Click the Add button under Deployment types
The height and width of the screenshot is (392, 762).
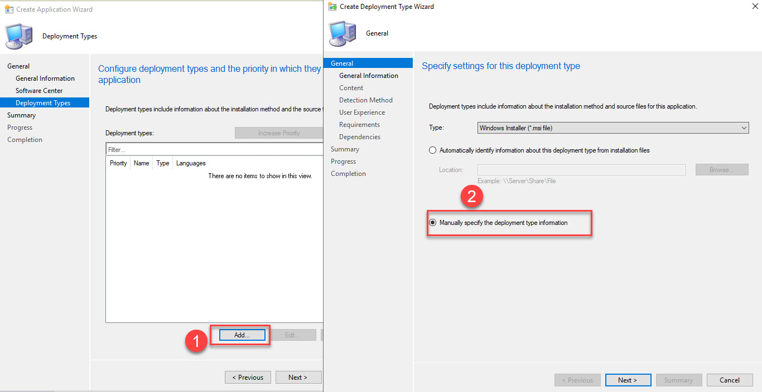[242, 335]
